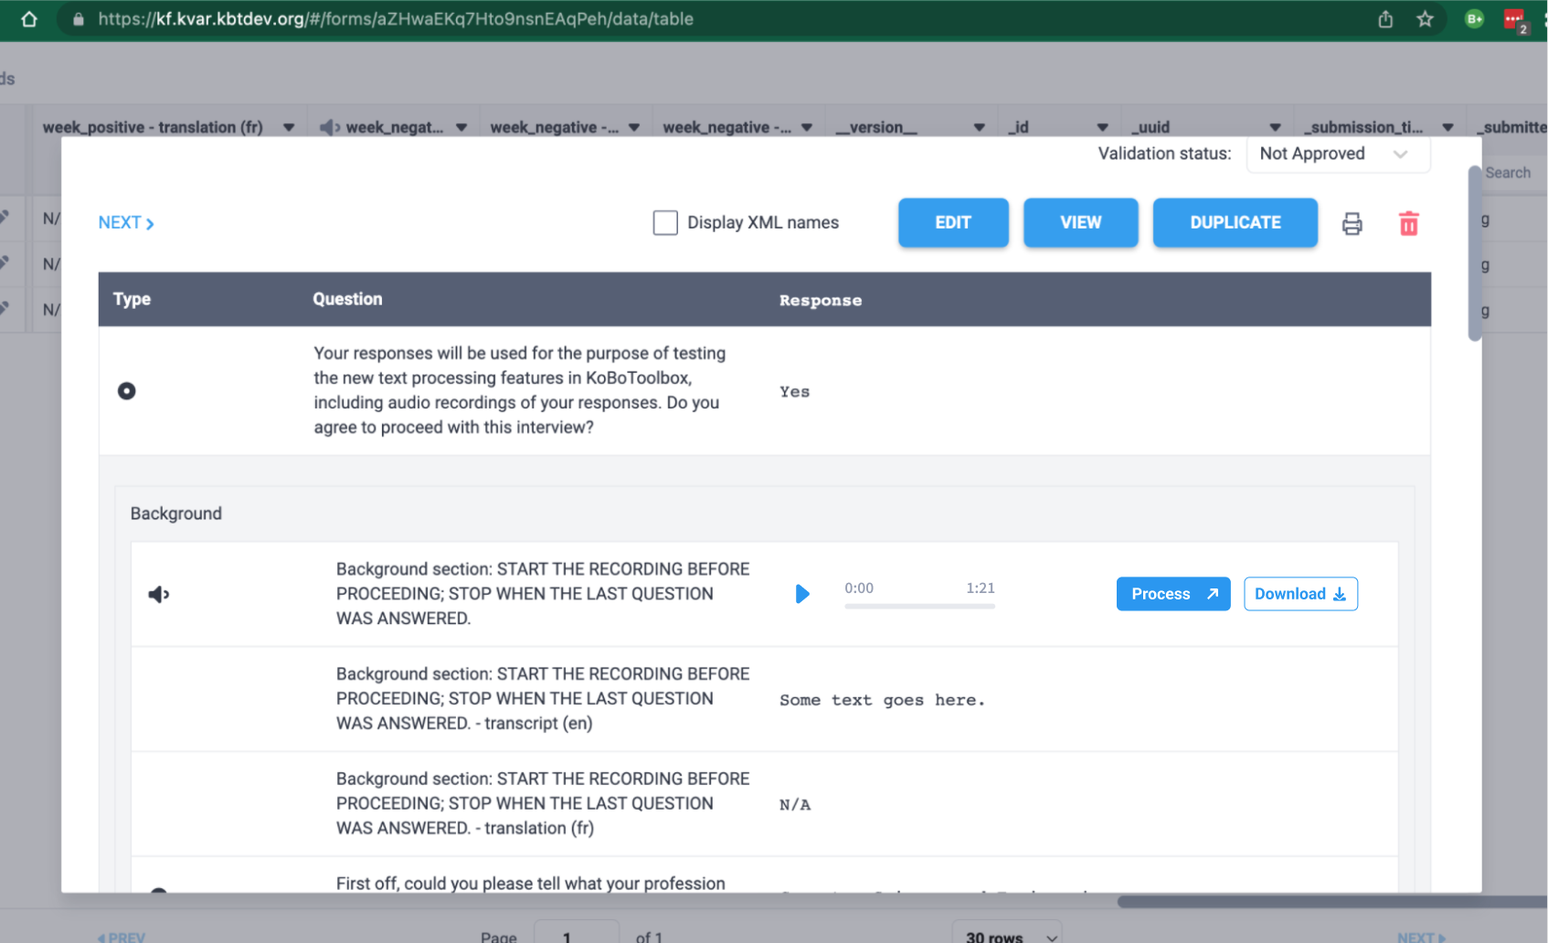The height and width of the screenshot is (943, 1548).
Task: Click the radio type indicator beside the consent question
Action: (126, 390)
